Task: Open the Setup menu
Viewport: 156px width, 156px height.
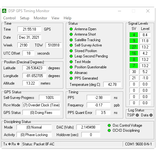Action: click(25, 18)
